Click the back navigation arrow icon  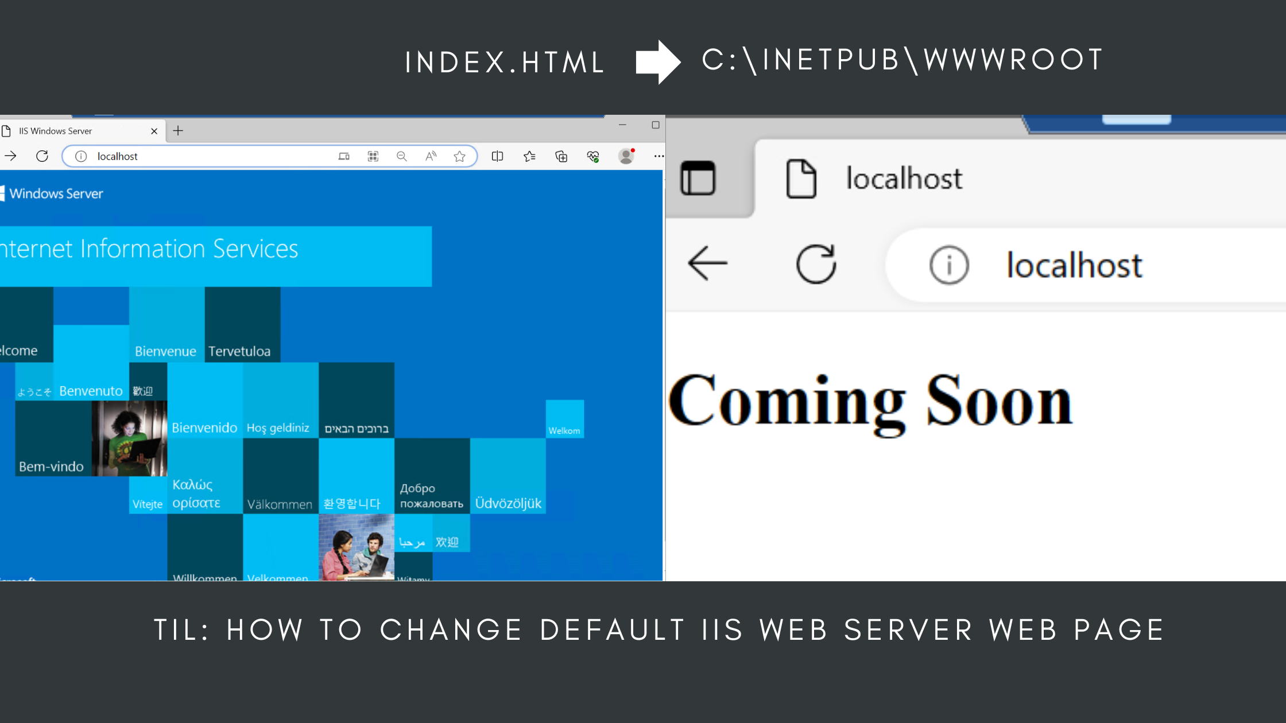pyautogui.click(x=707, y=263)
